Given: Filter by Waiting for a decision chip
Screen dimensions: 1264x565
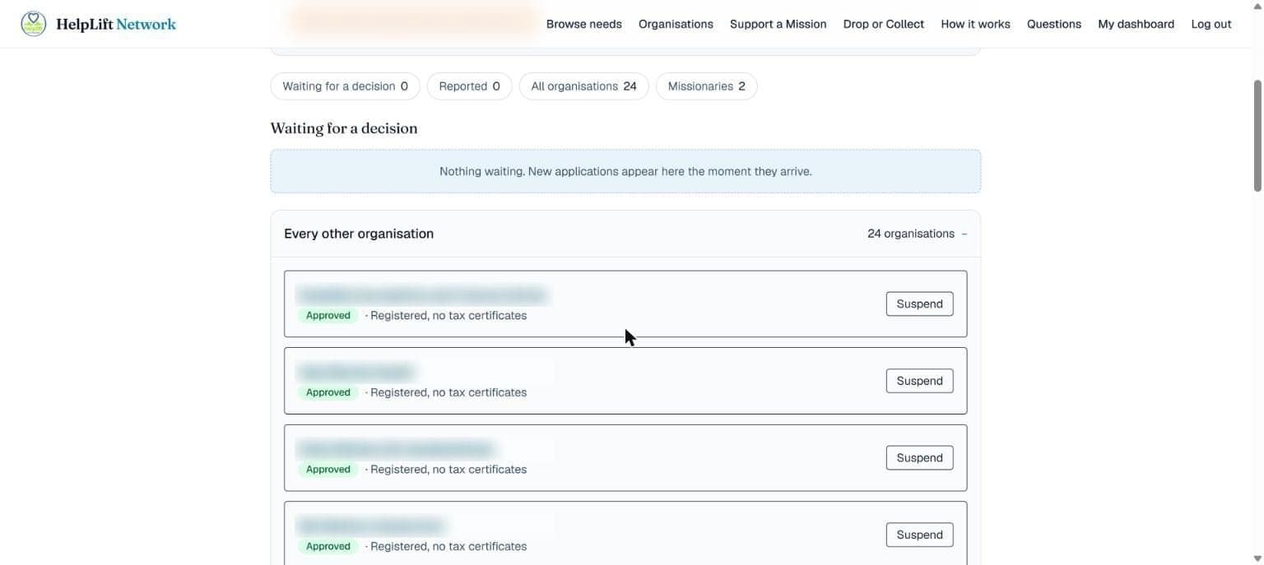Looking at the screenshot, I should [345, 86].
